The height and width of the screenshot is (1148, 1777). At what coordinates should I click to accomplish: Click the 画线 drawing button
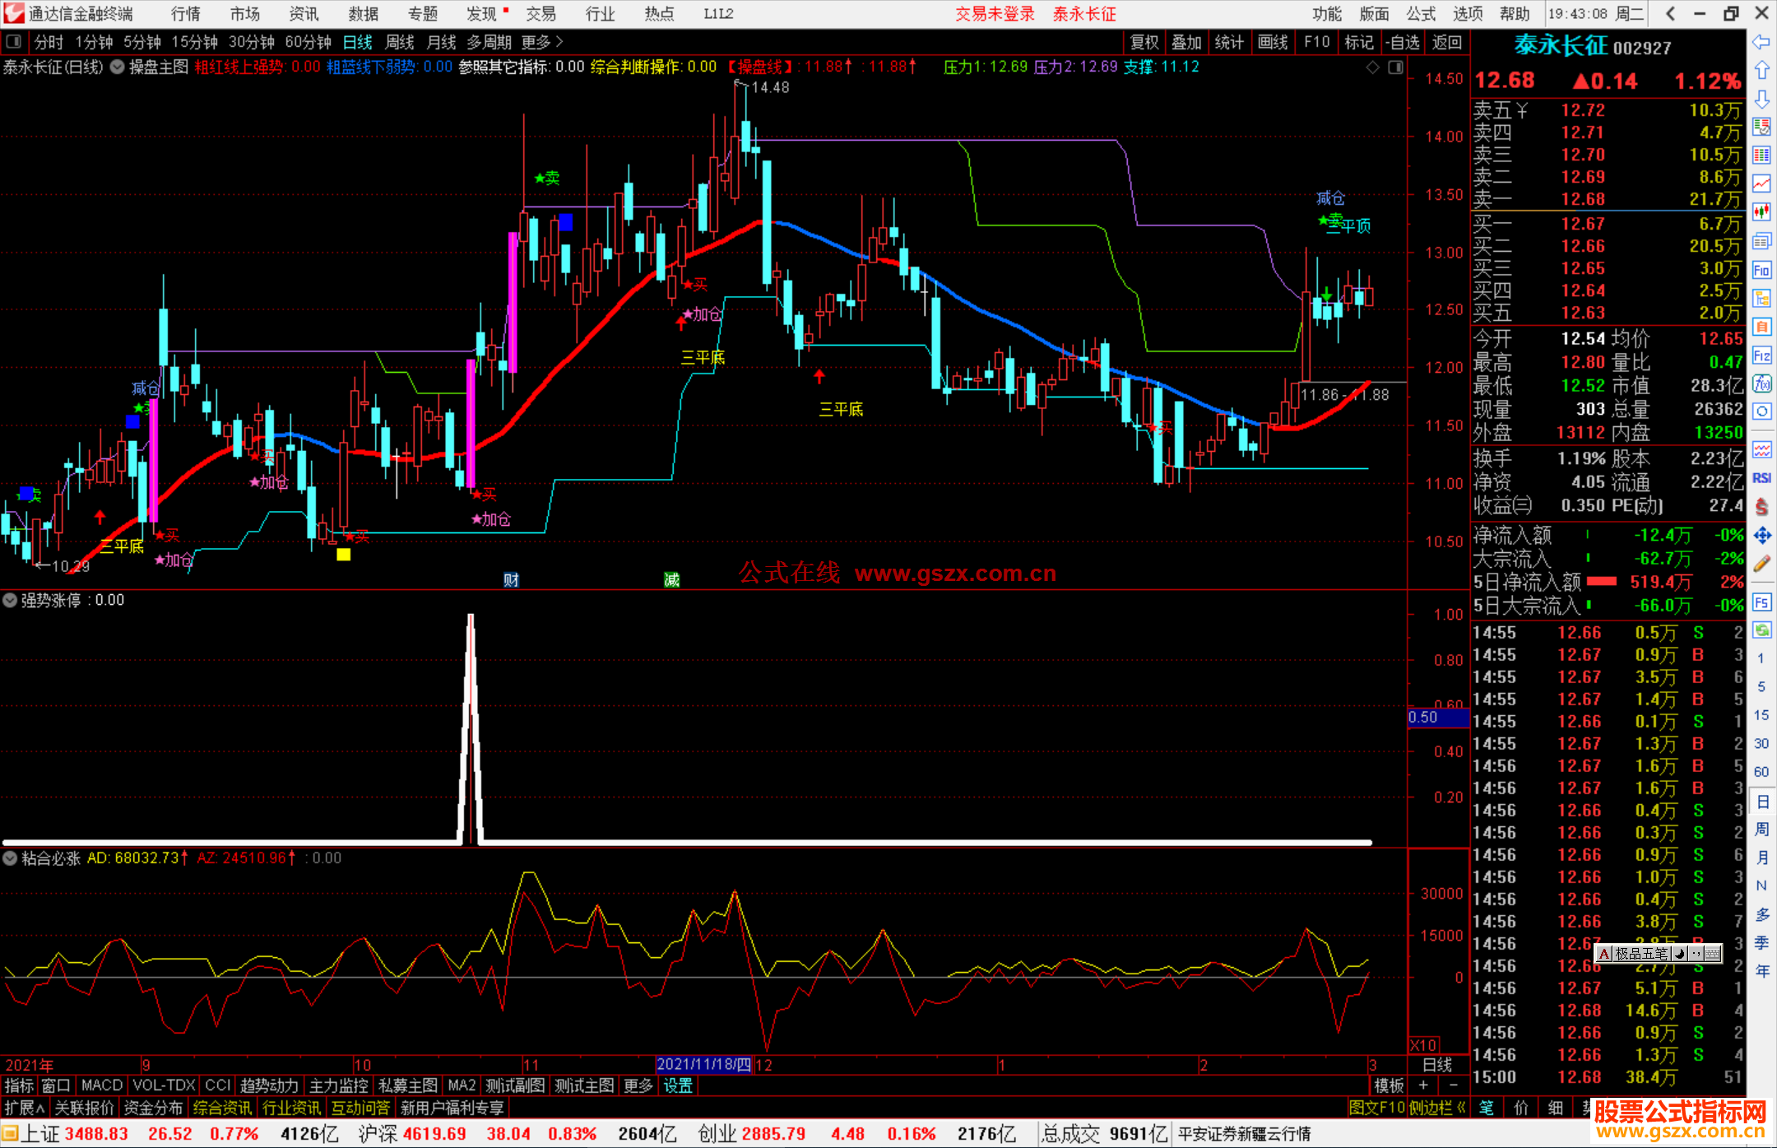1273,42
